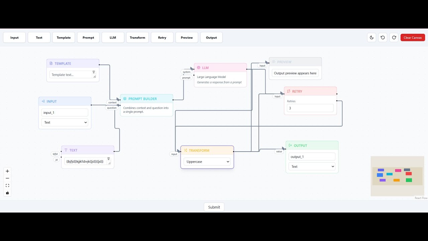Click the input_1 name field

(65, 112)
